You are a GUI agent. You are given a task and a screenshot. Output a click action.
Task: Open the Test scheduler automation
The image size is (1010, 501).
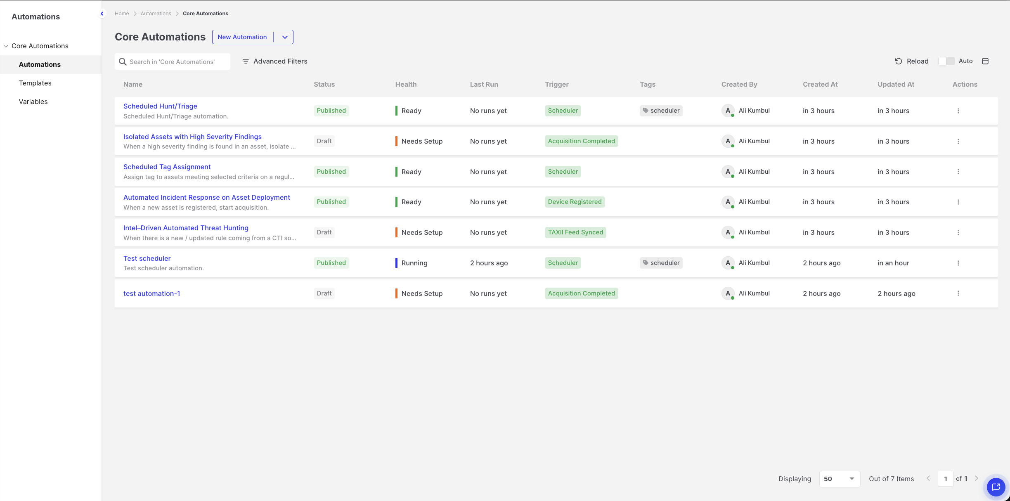pyautogui.click(x=147, y=258)
